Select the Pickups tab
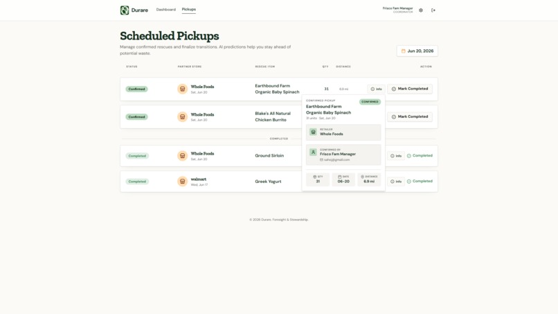 tap(188, 9)
